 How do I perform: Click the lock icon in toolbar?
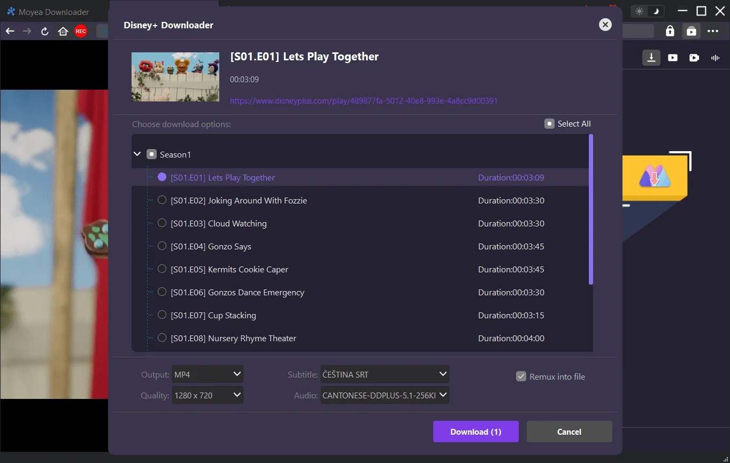pos(670,31)
